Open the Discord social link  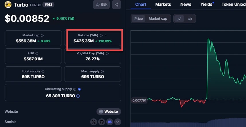point(109,122)
